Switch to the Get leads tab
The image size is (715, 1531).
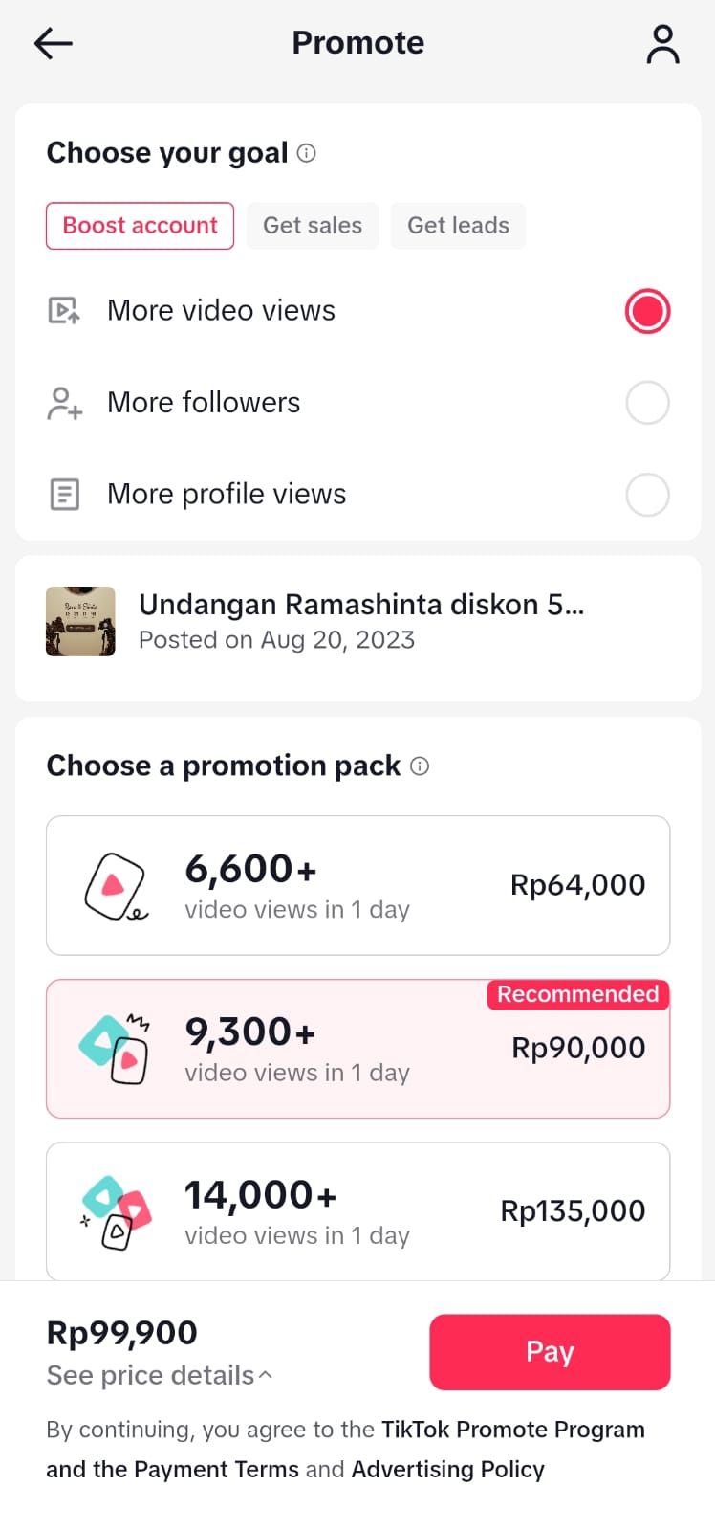tap(458, 226)
